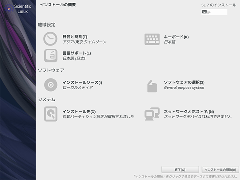Click the installation source disc icon
The image size is (240, 180).
(x=51, y=85)
